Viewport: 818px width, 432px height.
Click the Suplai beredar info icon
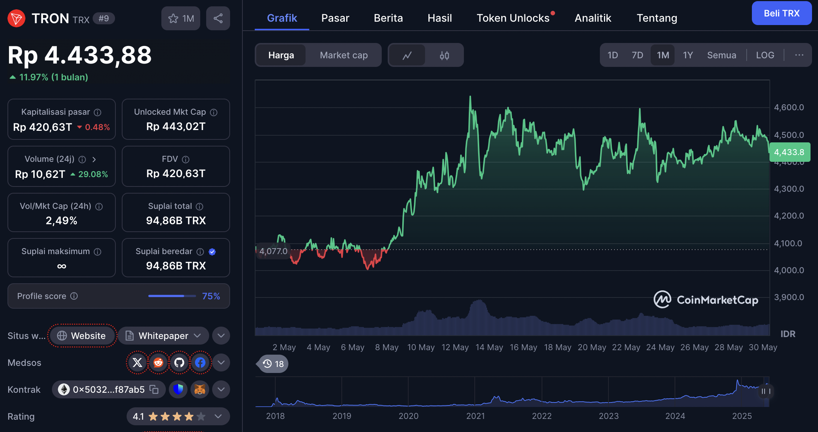200,252
